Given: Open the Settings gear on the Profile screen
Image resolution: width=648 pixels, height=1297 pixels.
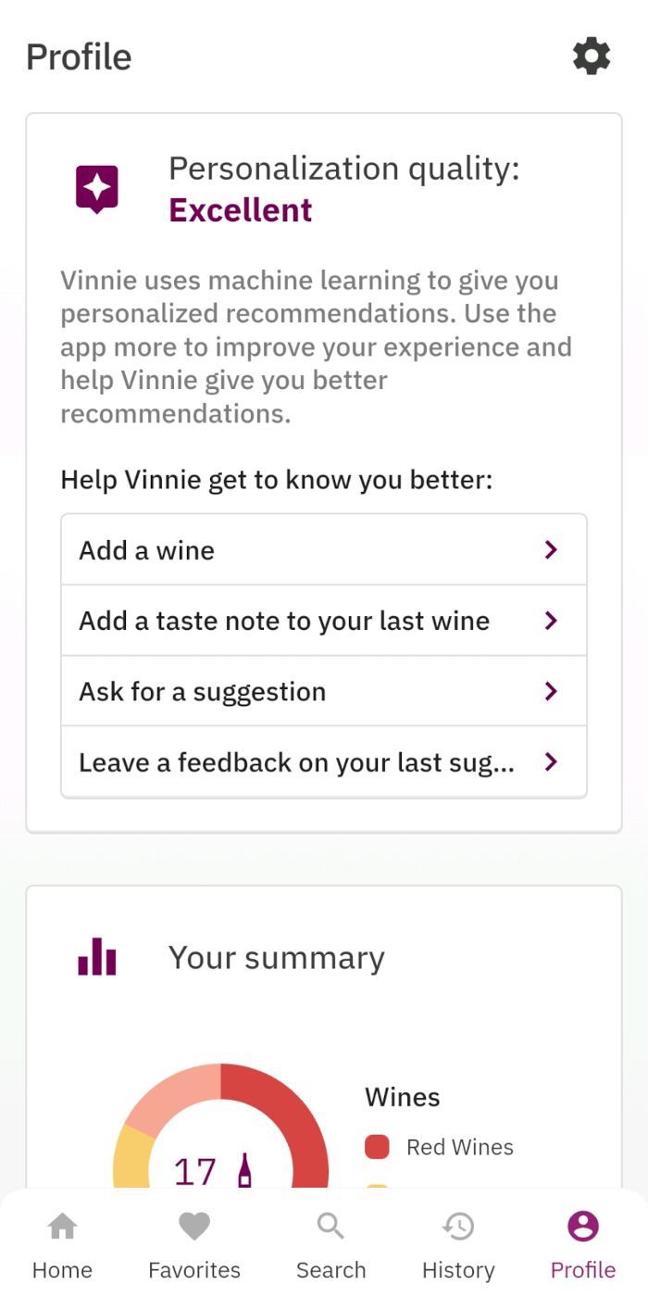Looking at the screenshot, I should click(x=591, y=57).
